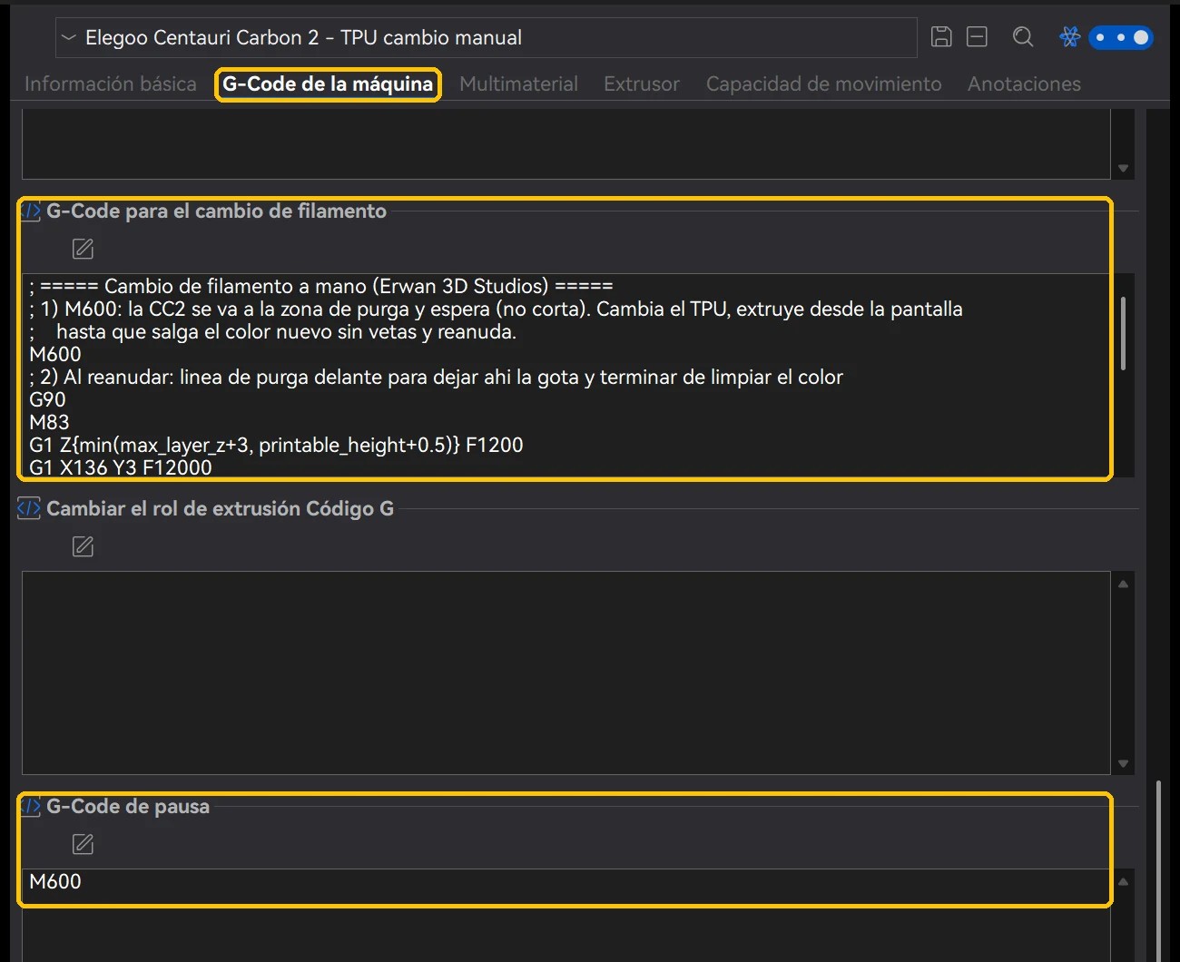Click scroll-up arrow of the pause G-Code box
1180x962 pixels.
coord(1123,882)
